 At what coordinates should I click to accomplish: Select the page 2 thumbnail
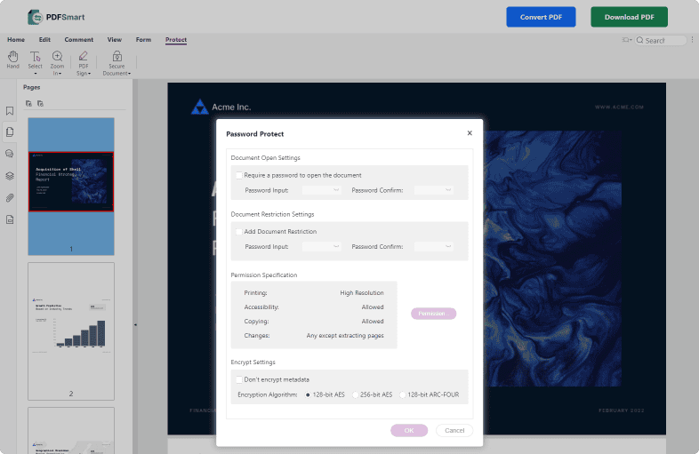click(x=71, y=325)
